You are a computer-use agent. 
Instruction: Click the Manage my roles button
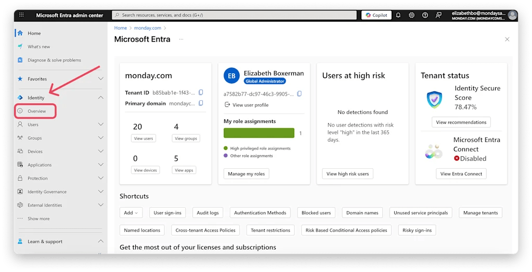246,174
